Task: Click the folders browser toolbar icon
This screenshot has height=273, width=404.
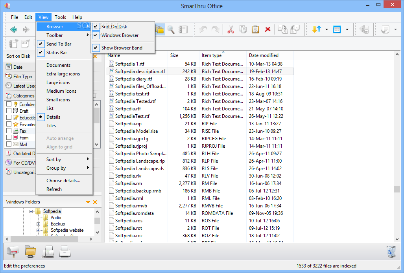Action: (160, 29)
